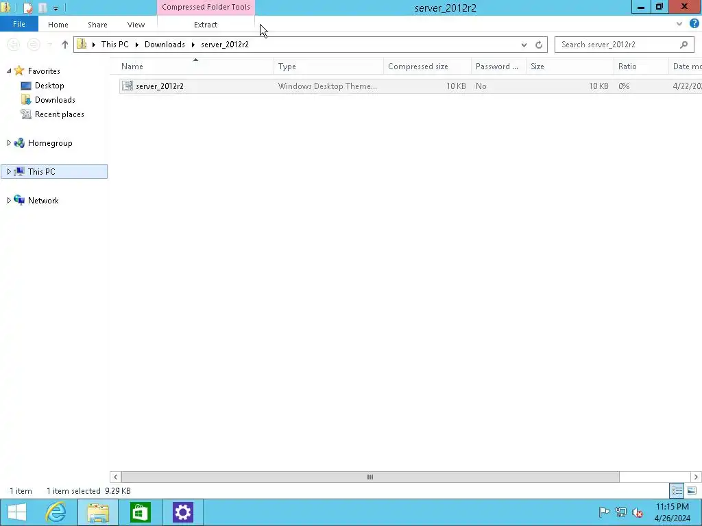Screen dimensions: 702x526
Task: Expand the Homegroup tree node
Action: [x=8, y=143]
